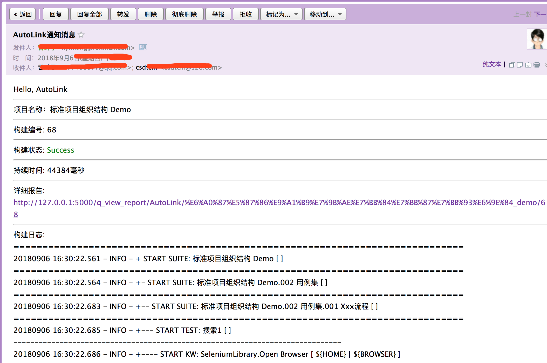This screenshot has width=547, height=363.
Task: Click the 返回 back button
Action: coord(23,14)
